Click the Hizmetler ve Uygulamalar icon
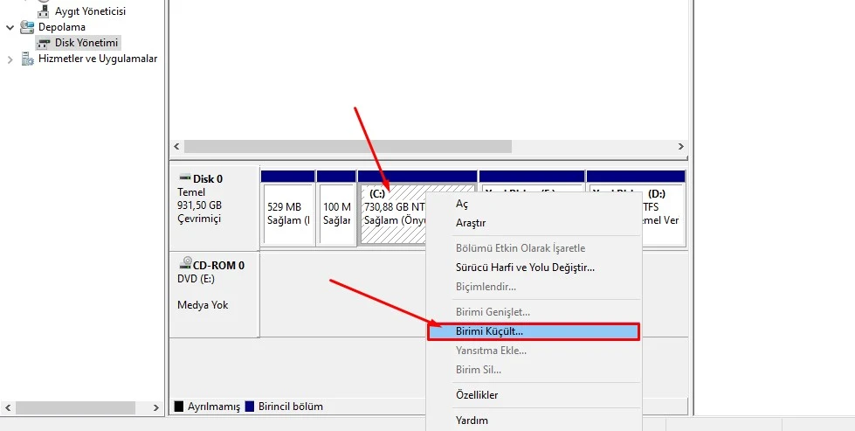The image size is (855, 431). [27, 59]
